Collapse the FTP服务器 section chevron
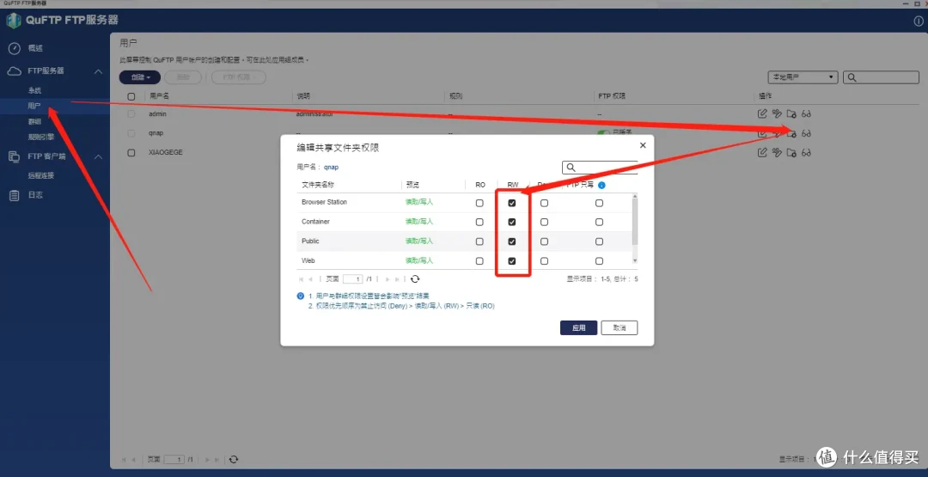Image resolution: width=928 pixels, height=477 pixels. (x=98, y=71)
